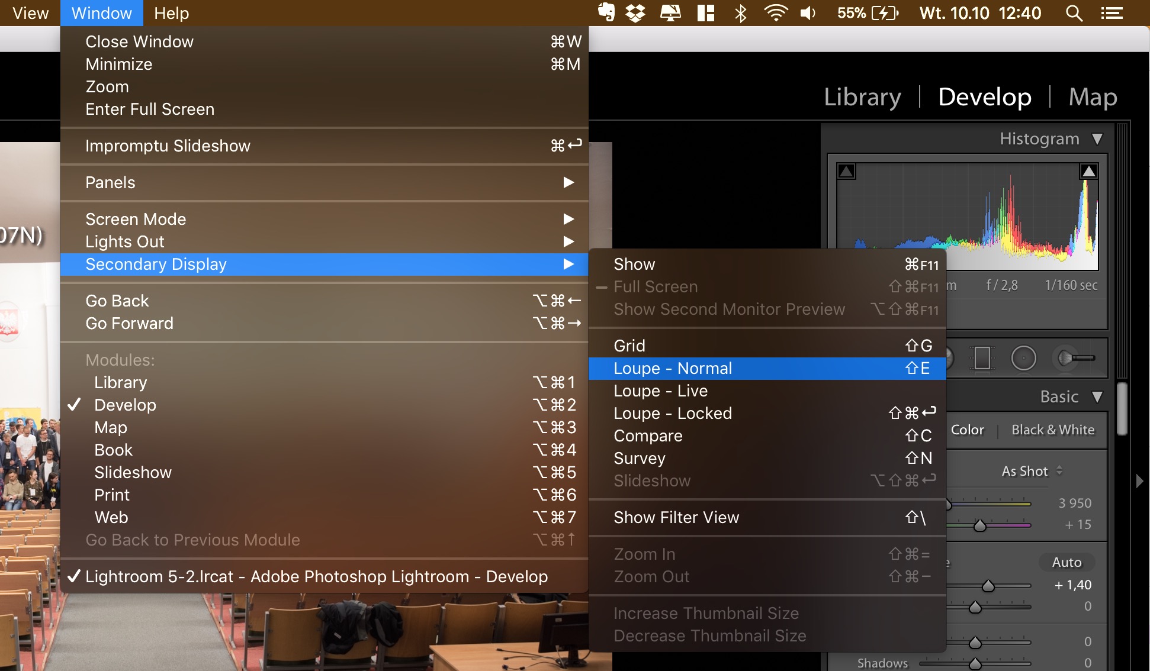Click the temperature value 3 950
Screen dimensions: 1150x671
pyautogui.click(x=1075, y=503)
